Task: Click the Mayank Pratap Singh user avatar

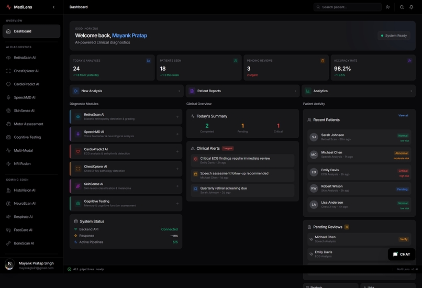Action: click(x=10, y=265)
